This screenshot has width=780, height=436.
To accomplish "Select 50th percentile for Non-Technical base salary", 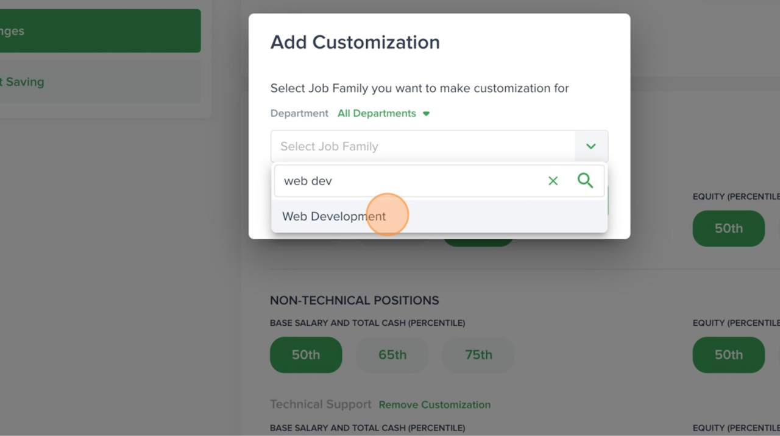I will pos(306,355).
